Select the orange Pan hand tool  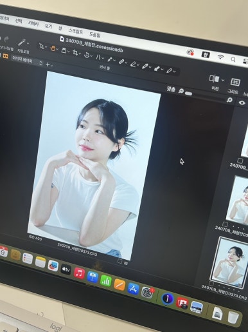tap(53, 48)
